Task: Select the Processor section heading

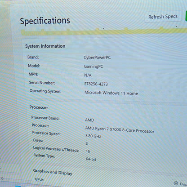Action: tap(39, 107)
